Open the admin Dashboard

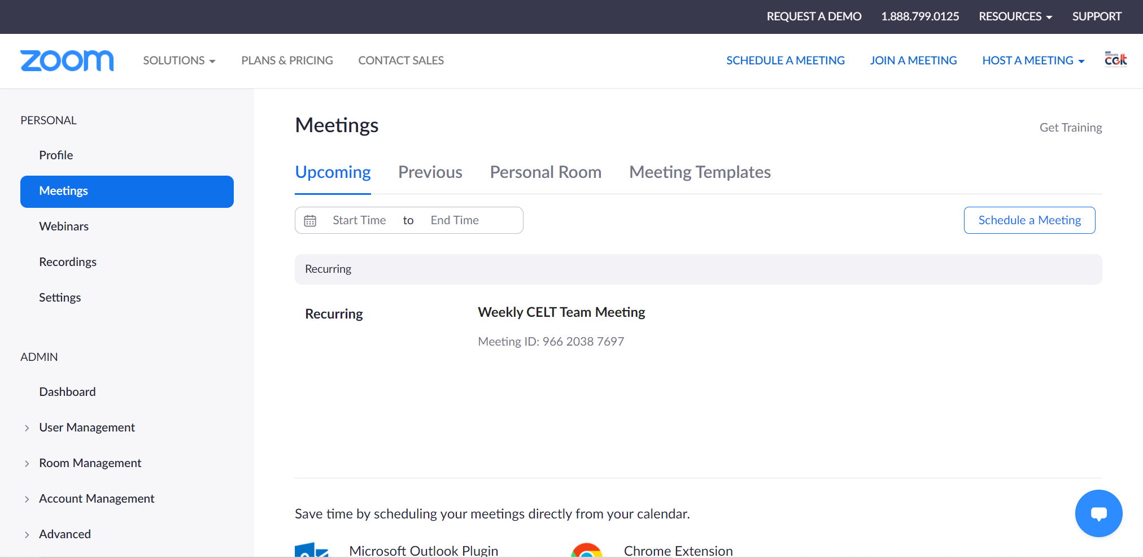click(67, 392)
